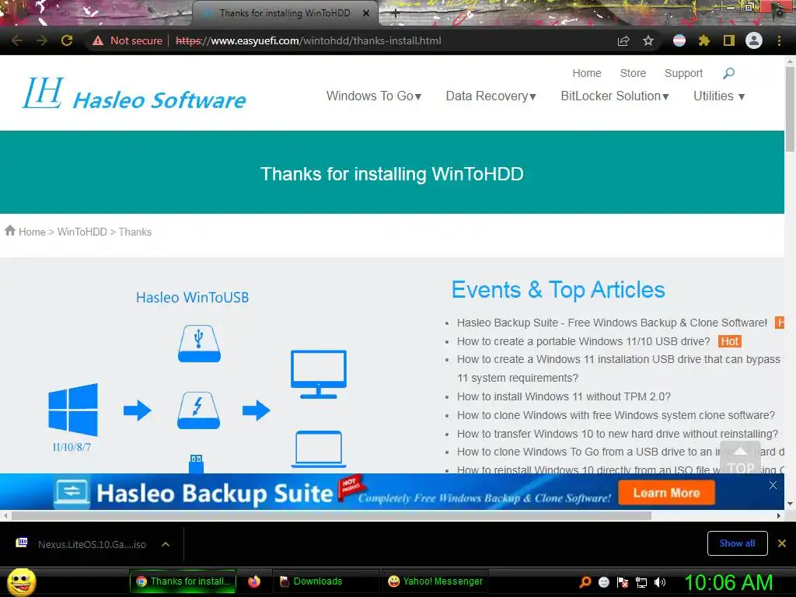This screenshot has height=597, width=796.
Task: Click the Thunderbolt drive icon in diagram
Action: (198, 410)
